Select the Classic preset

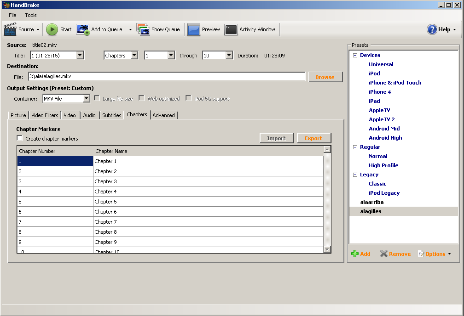point(377,184)
